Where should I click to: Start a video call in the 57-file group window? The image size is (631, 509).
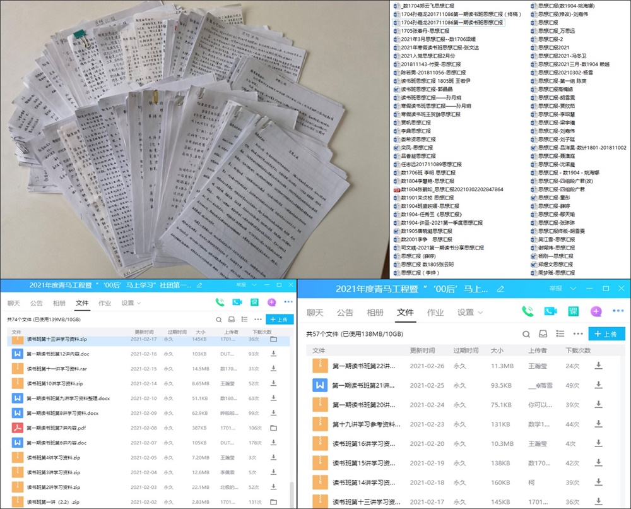pyautogui.click(x=550, y=311)
